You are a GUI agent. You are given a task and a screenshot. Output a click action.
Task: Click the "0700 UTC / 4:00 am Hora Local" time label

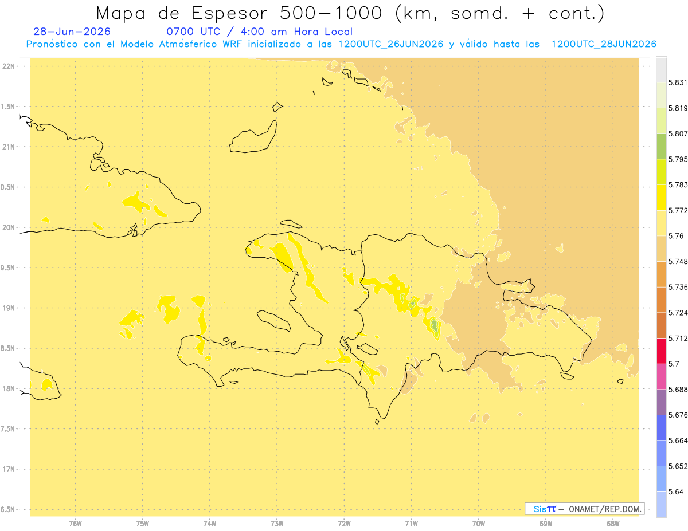(x=259, y=32)
